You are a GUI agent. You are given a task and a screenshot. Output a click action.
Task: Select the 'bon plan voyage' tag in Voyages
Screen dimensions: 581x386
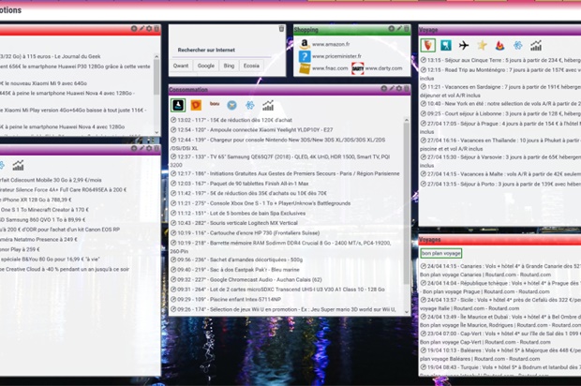(x=441, y=253)
